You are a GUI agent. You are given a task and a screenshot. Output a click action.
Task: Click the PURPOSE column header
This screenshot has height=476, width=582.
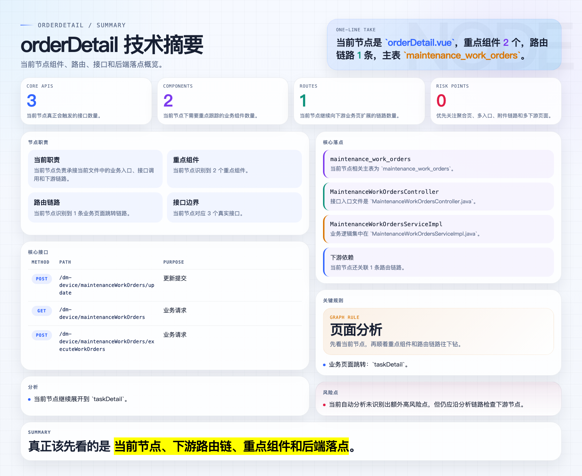174,262
